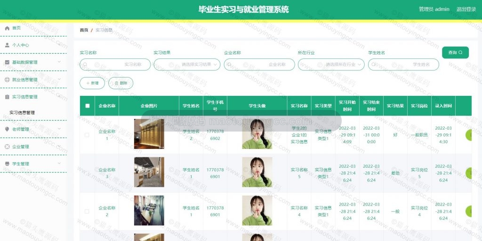Open the 所在行业 dropdown selector
The height and width of the screenshot is (241, 482).
pos(331,65)
